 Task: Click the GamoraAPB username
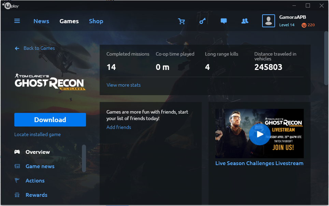pyautogui.click(x=292, y=17)
